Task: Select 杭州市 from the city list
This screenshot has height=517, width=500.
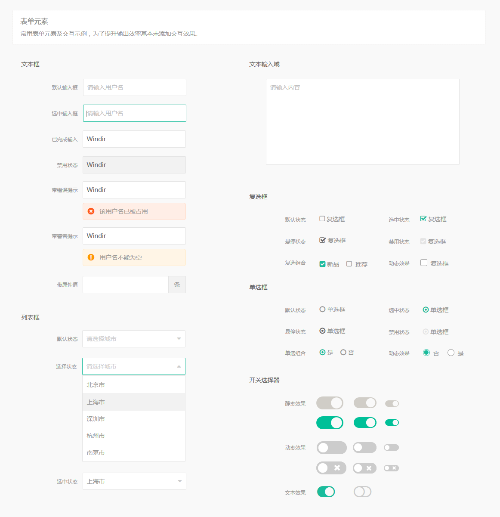Action: (x=134, y=436)
